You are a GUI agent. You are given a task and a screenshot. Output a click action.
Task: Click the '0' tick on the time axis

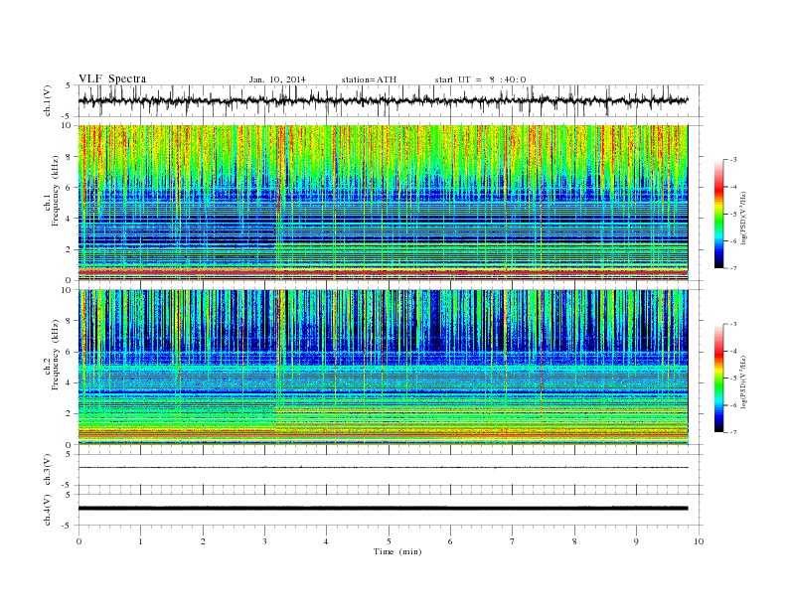coord(79,541)
